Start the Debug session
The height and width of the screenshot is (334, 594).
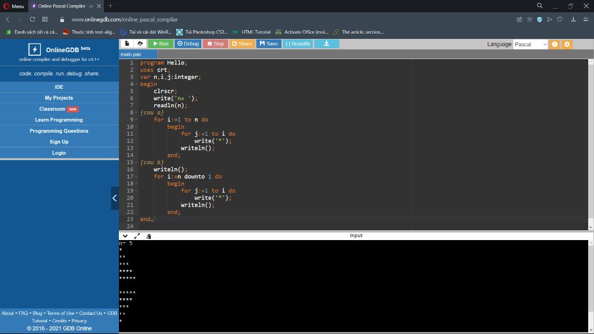pos(188,43)
